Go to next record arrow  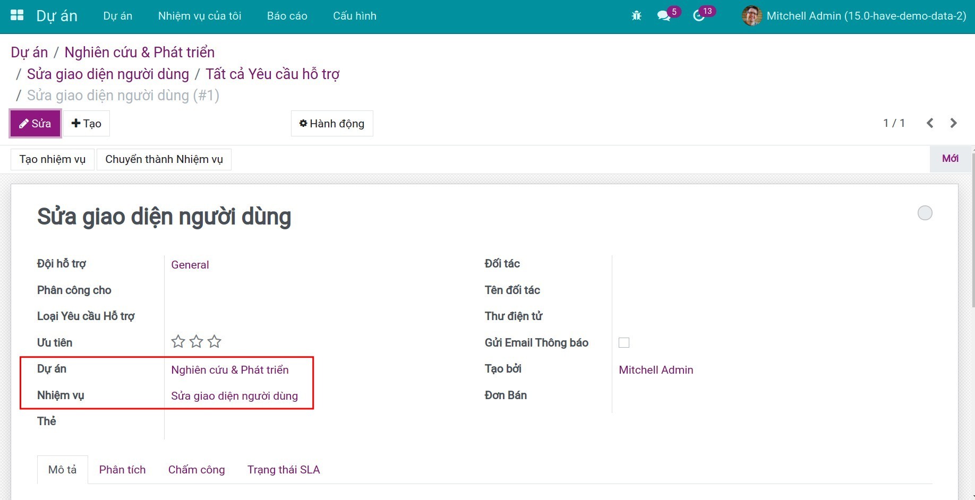(953, 123)
